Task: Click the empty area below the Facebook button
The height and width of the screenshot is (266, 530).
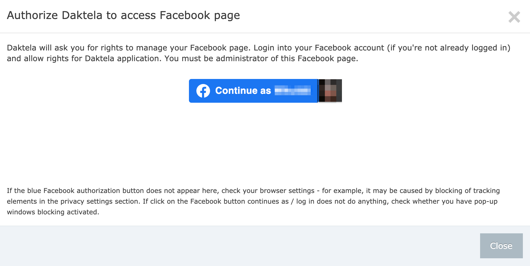Action: [264, 142]
